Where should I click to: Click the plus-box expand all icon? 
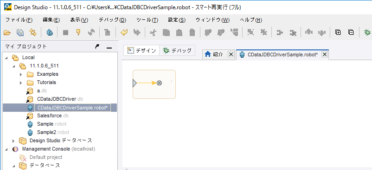pos(338,32)
